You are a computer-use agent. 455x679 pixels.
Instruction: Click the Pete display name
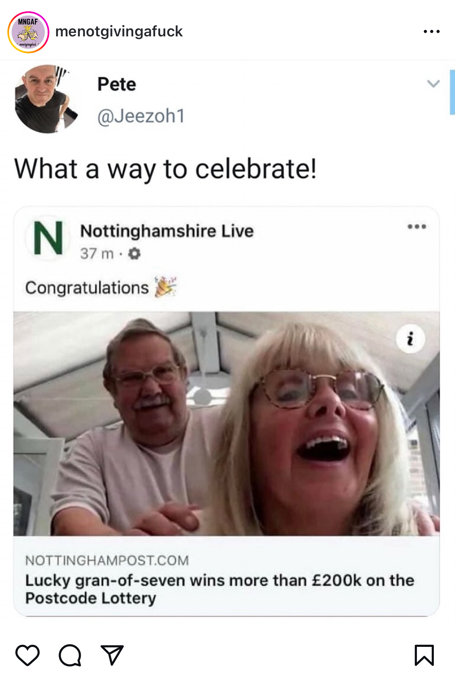tap(117, 84)
